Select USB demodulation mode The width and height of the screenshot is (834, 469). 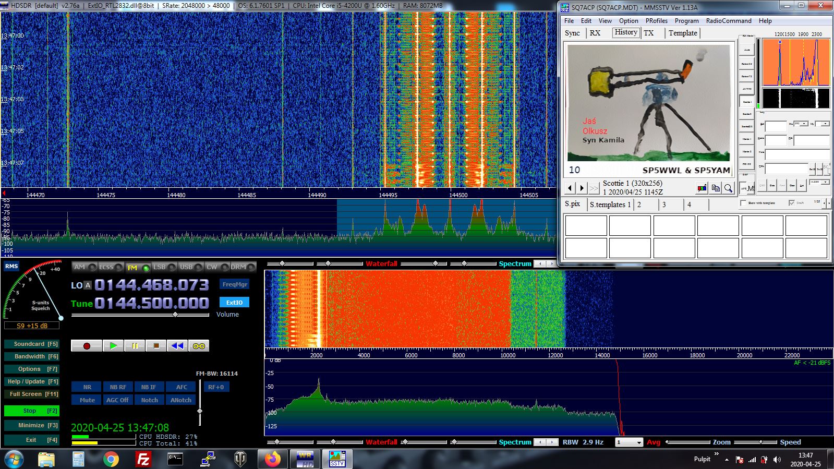coord(191,267)
